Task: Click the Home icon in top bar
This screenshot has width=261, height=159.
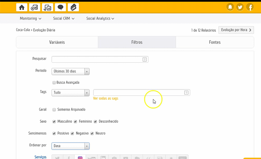Action: [22, 7]
